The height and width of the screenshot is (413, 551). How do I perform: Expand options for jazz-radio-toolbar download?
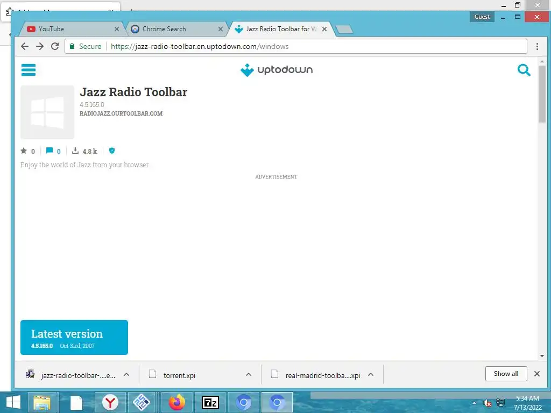pyautogui.click(x=126, y=375)
